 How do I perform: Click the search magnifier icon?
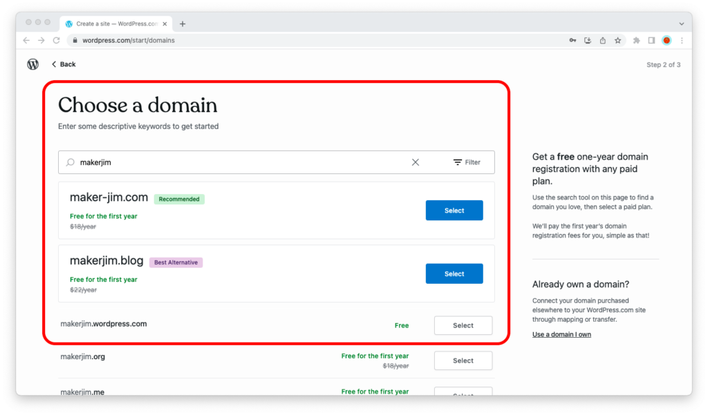70,162
